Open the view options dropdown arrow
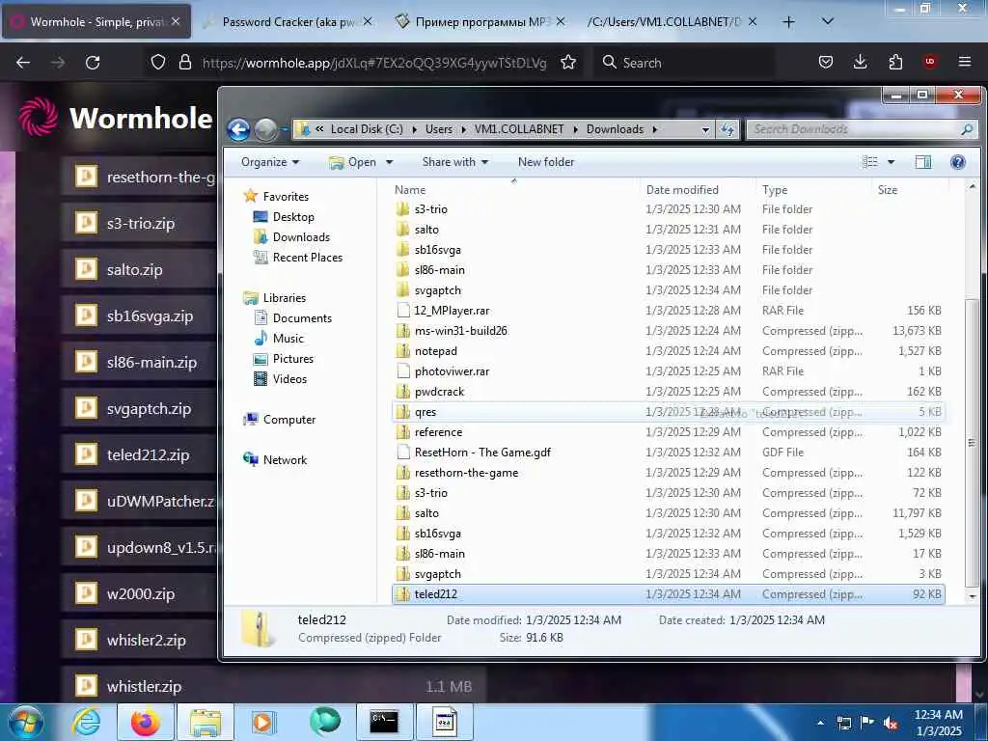This screenshot has width=988, height=741. click(891, 162)
